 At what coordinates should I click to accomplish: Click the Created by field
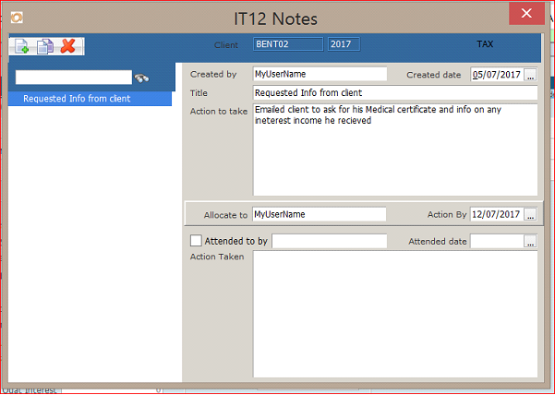(x=320, y=74)
